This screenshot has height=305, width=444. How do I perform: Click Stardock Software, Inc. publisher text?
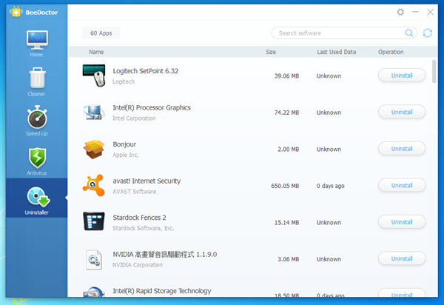[144, 228]
